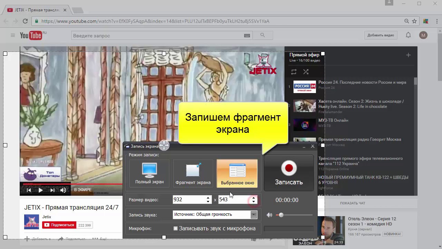Open Хаски live playlist thumbnail
The height and width of the screenshot is (249, 442).
click(x=305, y=105)
